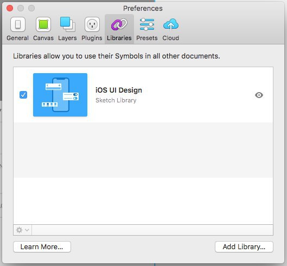The height and width of the screenshot is (266, 287).
Task: Uncheck the iOS UI Design library checkbox
Action: coord(23,95)
